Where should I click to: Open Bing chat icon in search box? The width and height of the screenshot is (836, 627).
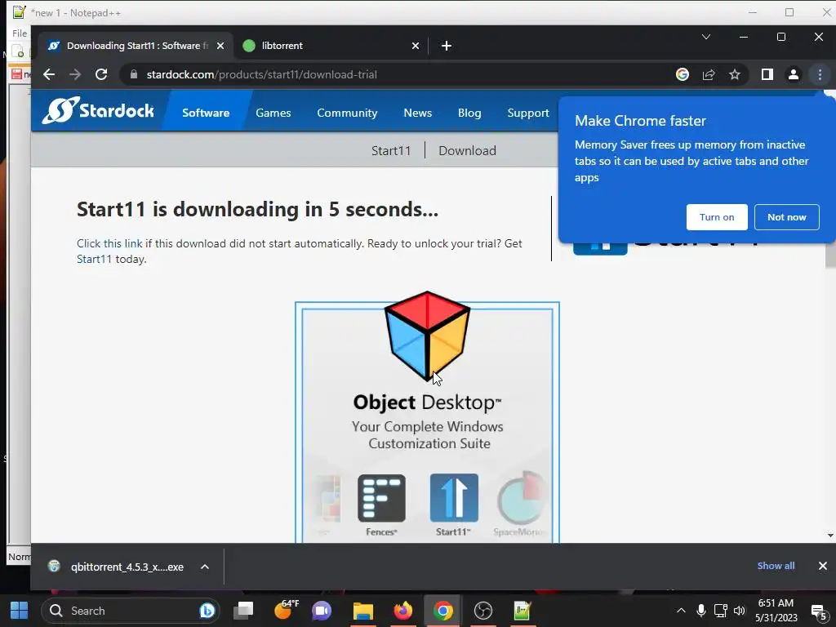207,611
